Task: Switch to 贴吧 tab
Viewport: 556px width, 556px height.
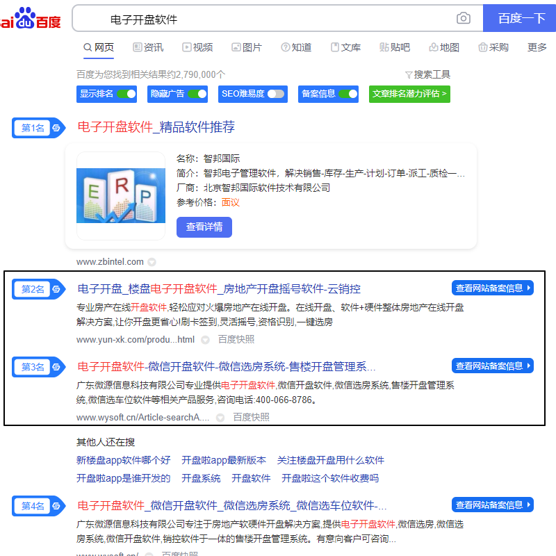Action: (x=395, y=47)
